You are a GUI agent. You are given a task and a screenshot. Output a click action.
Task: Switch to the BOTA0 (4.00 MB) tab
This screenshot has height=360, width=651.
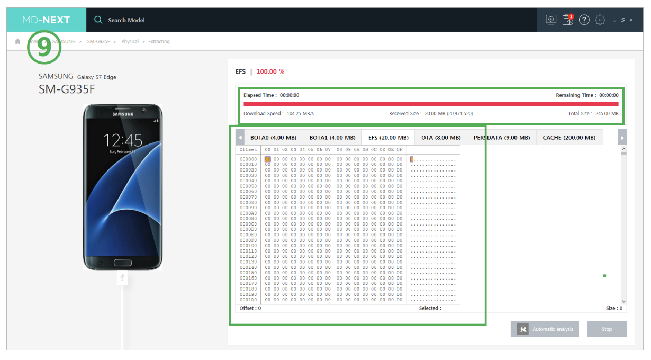[x=273, y=138]
